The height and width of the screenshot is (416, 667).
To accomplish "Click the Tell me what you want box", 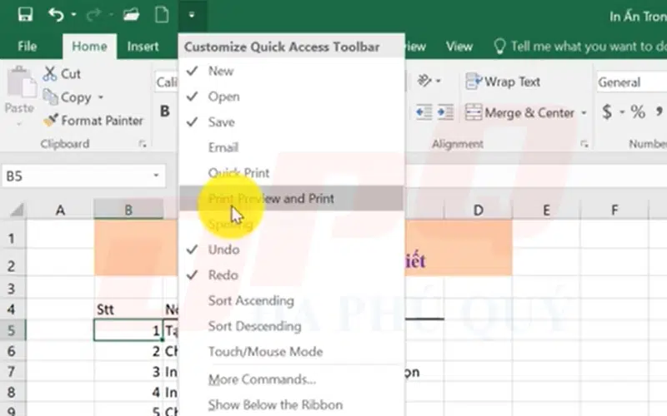I will click(579, 46).
